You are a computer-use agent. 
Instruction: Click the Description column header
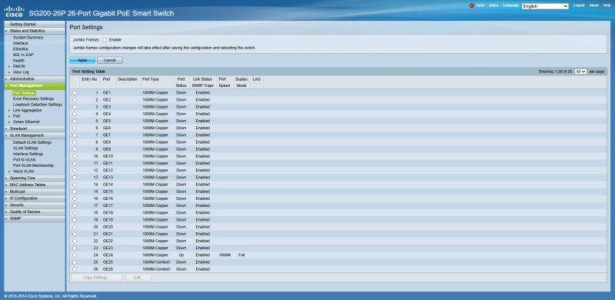(128, 79)
